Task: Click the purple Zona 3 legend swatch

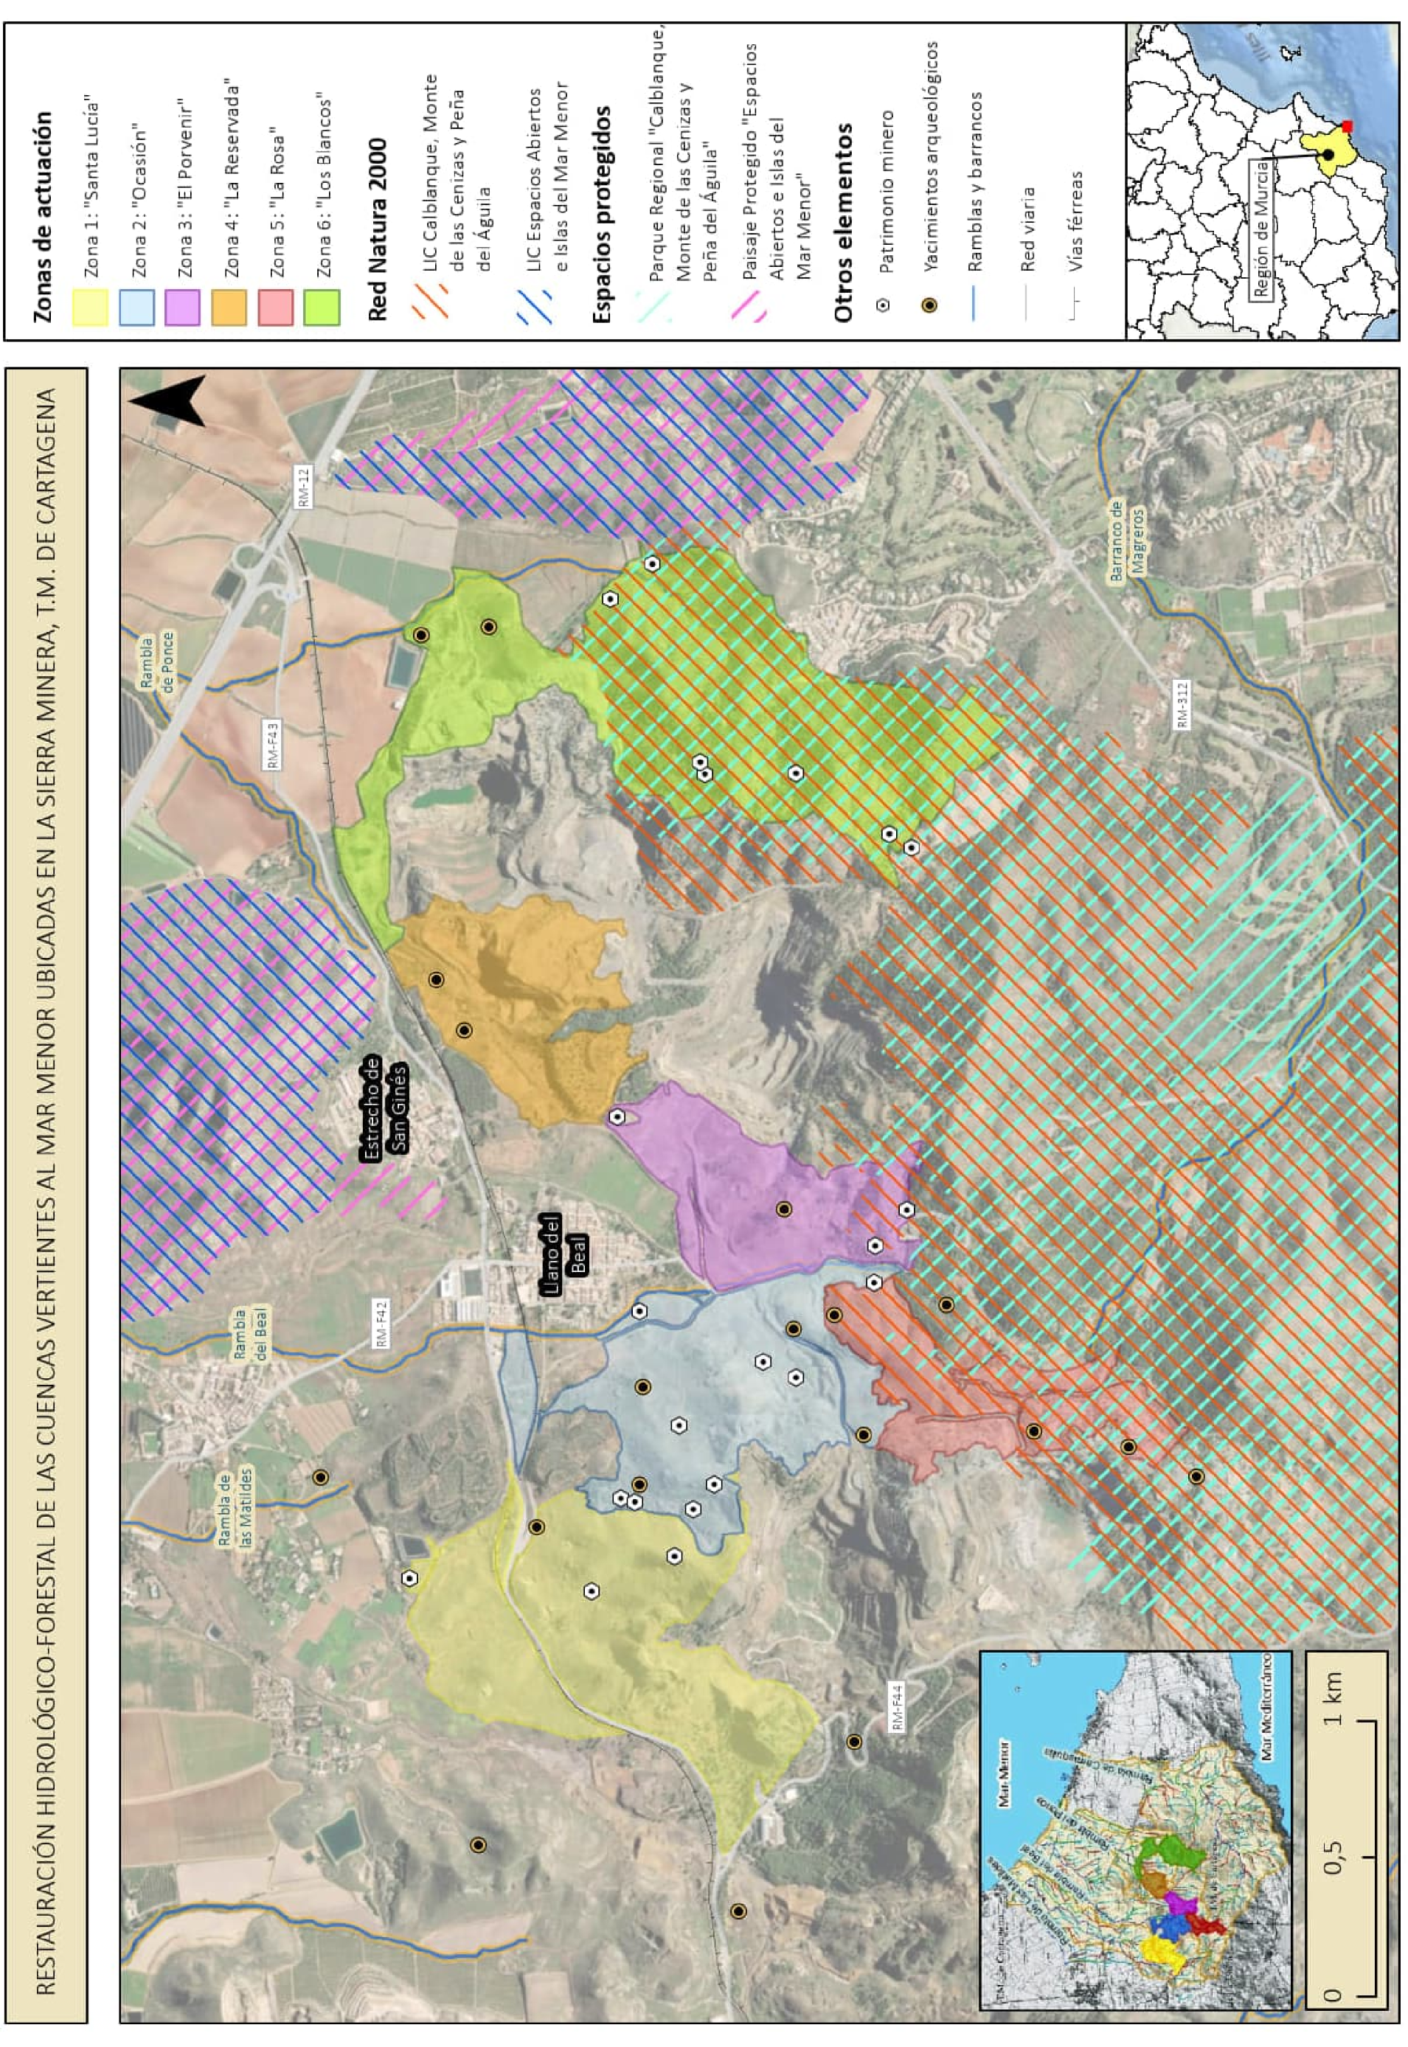Action: pos(183,307)
